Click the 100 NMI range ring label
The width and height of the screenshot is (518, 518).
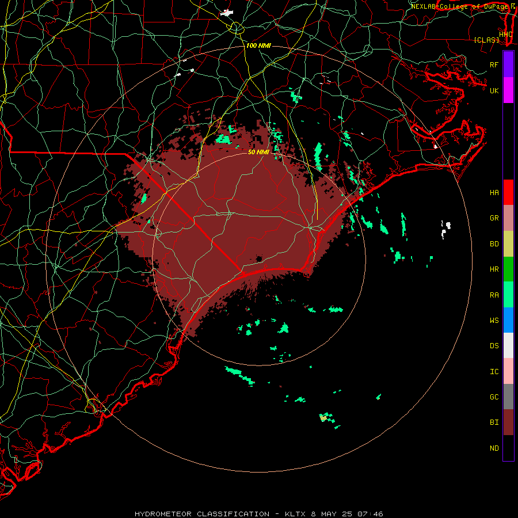[x=258, y=45]
